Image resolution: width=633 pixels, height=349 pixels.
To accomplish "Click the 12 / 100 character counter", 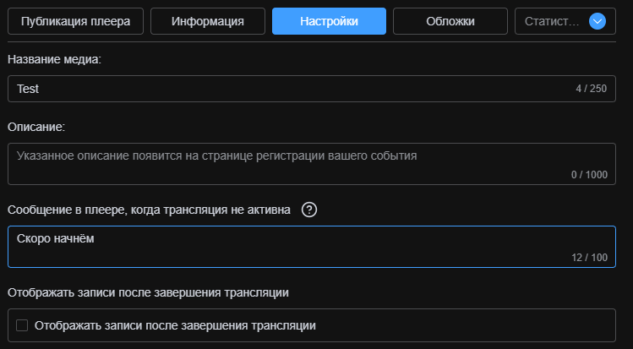I will (x=589, y=258).
